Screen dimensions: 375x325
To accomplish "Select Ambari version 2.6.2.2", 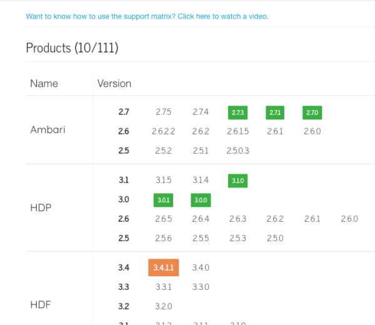I will click(163, 132).
